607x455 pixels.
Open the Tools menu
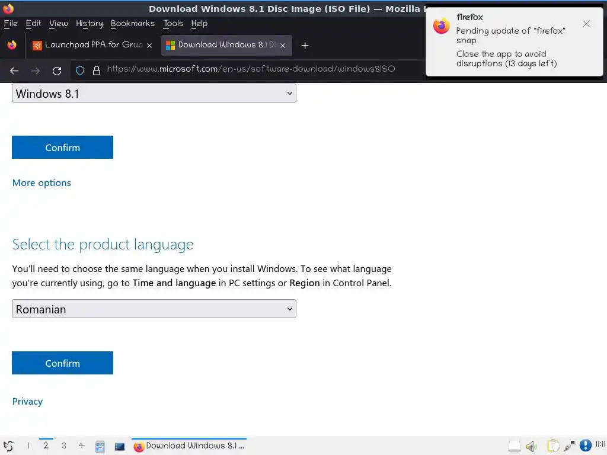point(173,24)
